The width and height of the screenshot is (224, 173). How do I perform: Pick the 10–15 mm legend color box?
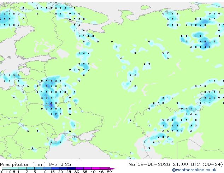pos(47,168)
